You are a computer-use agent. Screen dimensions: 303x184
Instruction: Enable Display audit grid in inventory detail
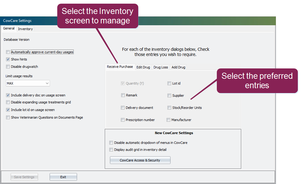click(x=111, y=150)
